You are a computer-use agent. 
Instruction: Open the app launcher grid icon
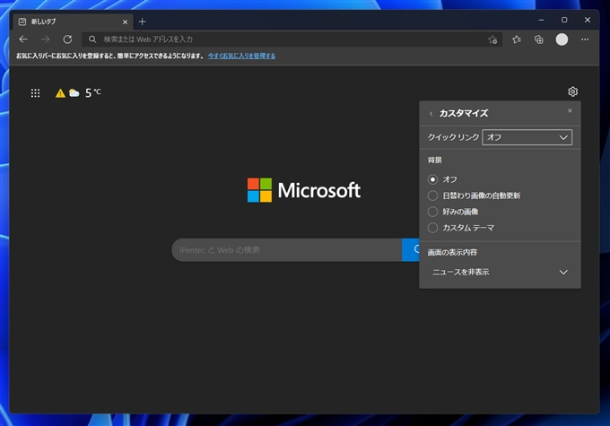point(35,93)
